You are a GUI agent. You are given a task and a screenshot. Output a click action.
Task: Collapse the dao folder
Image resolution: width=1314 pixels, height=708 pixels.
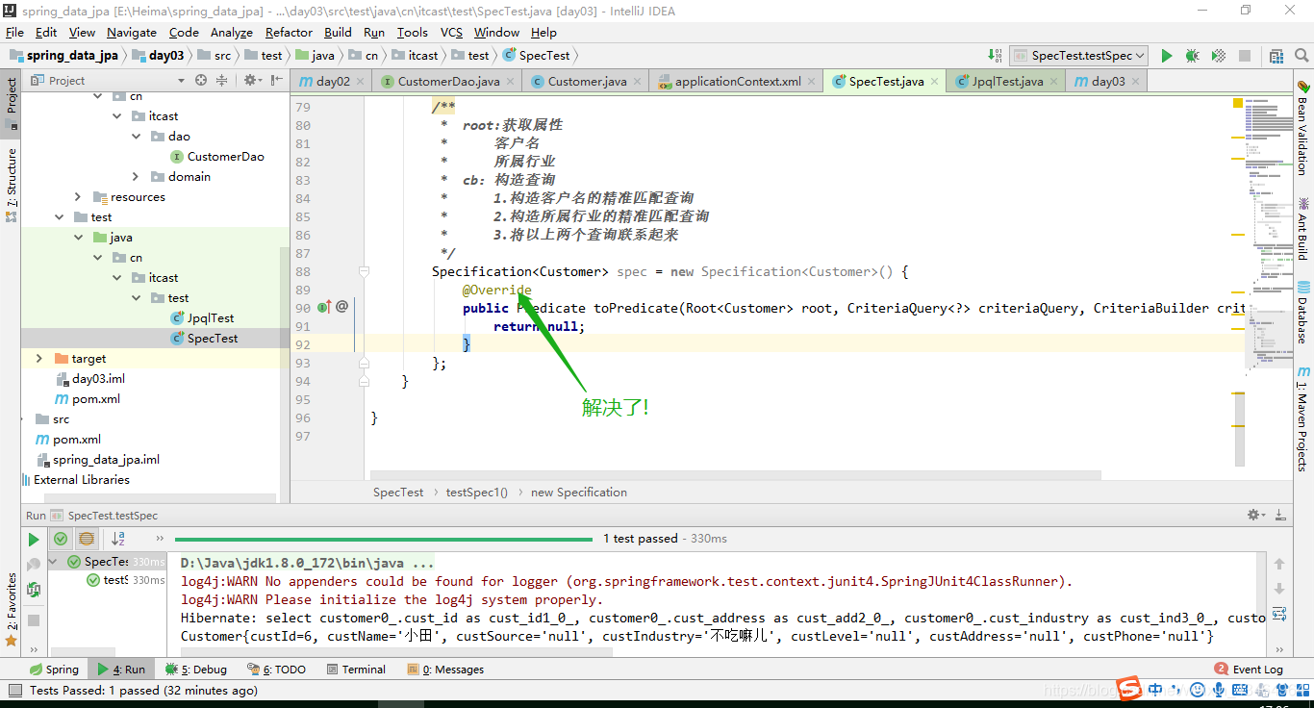pyautogui.click(x=137, y=137)
